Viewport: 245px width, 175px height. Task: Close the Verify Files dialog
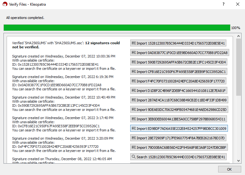click(238, 4)
